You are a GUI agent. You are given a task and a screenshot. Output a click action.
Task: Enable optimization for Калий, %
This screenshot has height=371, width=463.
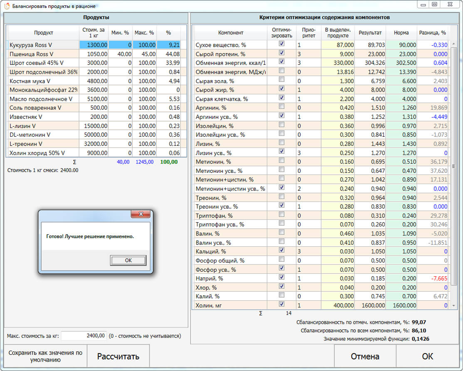tap(282, 295)
